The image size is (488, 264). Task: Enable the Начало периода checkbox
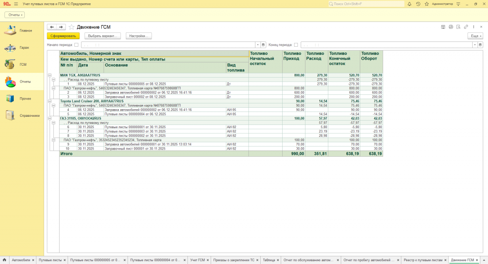(77, 45)
